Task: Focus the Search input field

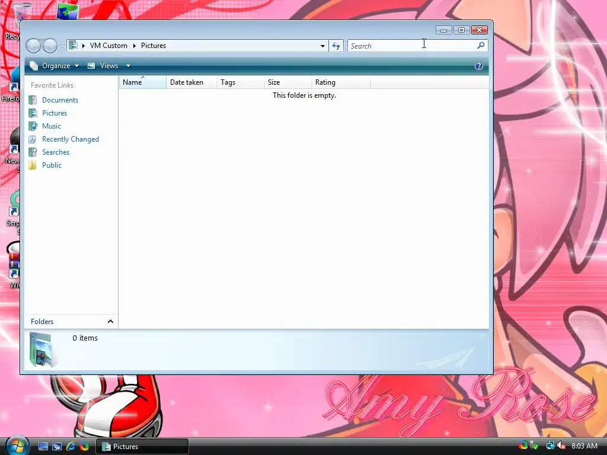Action: click(411, 46)
